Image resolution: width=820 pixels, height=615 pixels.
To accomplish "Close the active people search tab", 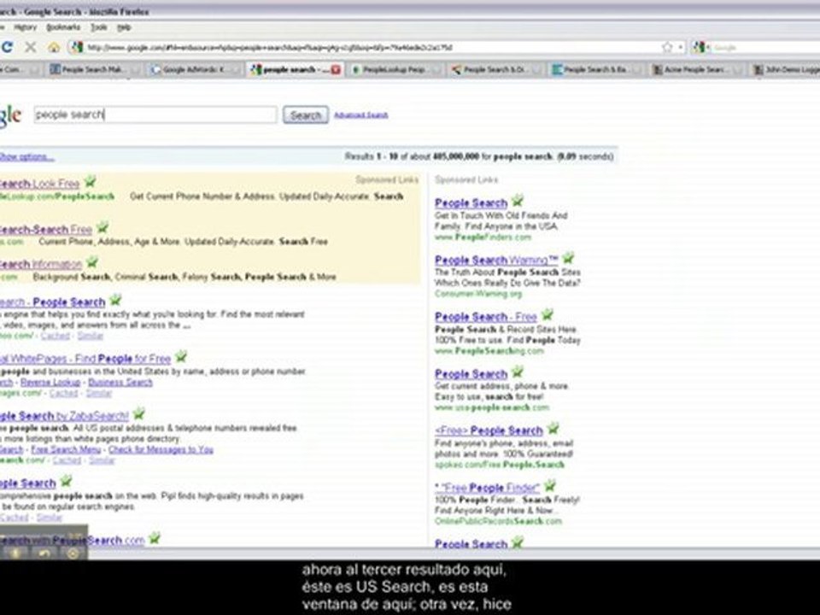I will click(336, 69).
